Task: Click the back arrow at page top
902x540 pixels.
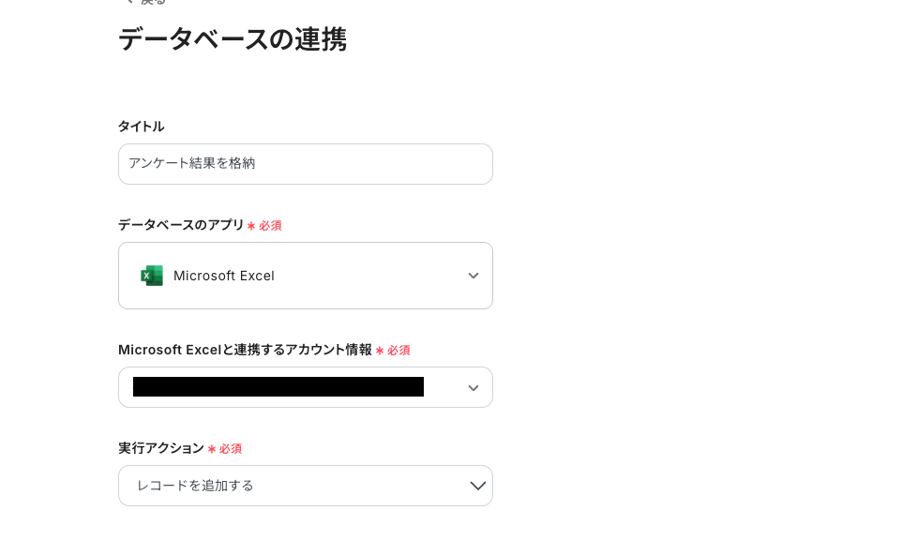Action: click(x=128, y=3)
